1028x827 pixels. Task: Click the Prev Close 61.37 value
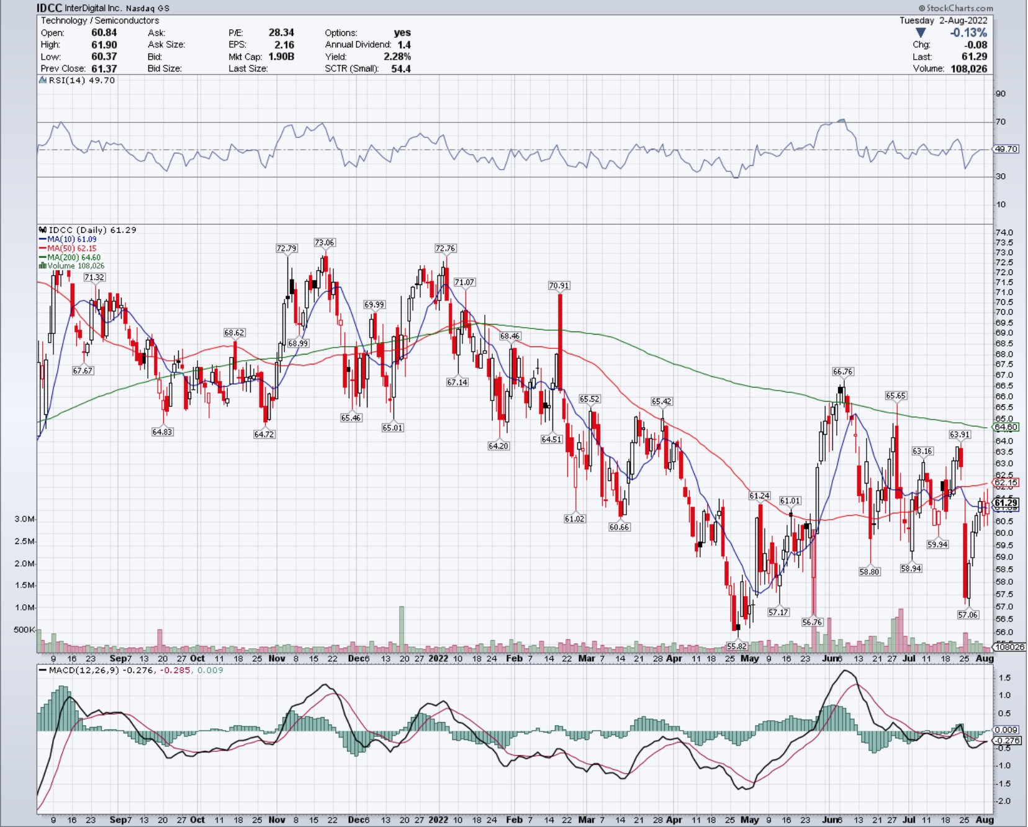point(104,69)
